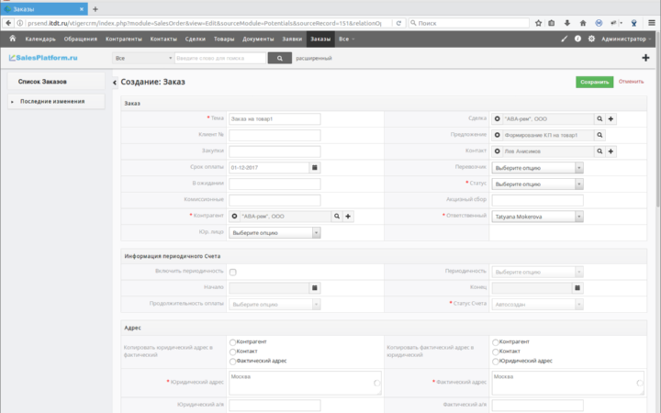
Task: Open Сделки menu item
Action: [x=196, y=39]
